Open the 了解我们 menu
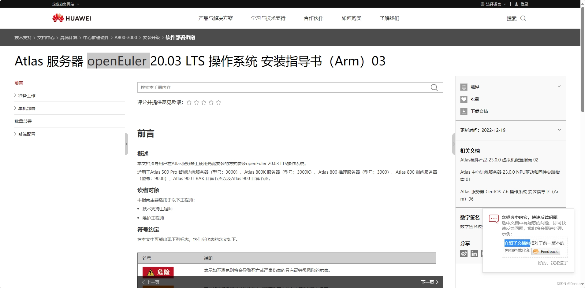585x288 pixels. pyautogui.click(x=389, y=18)
